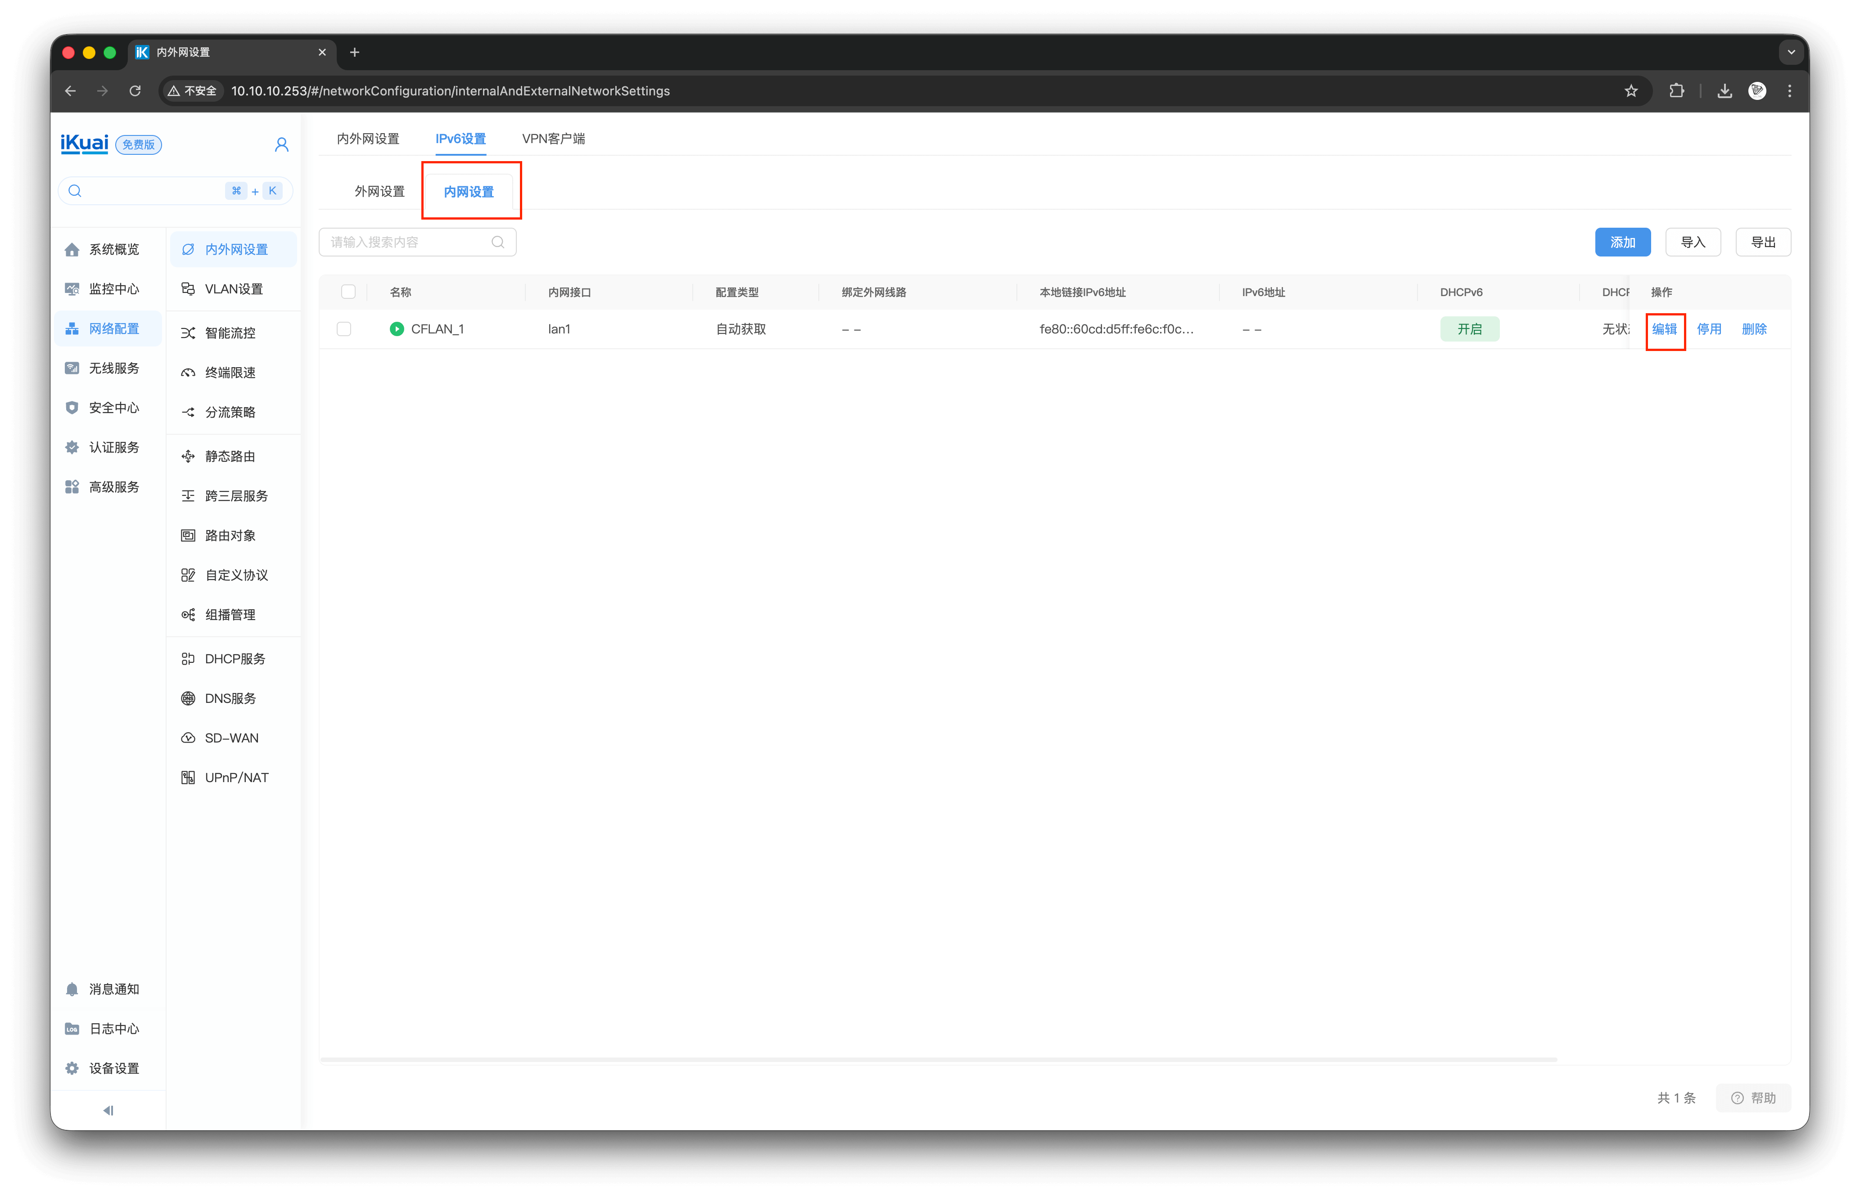Switch to the VPN客户端 tab
Image resolution: width=1860 pixels, height=1197 pixels.
[553, 138]
